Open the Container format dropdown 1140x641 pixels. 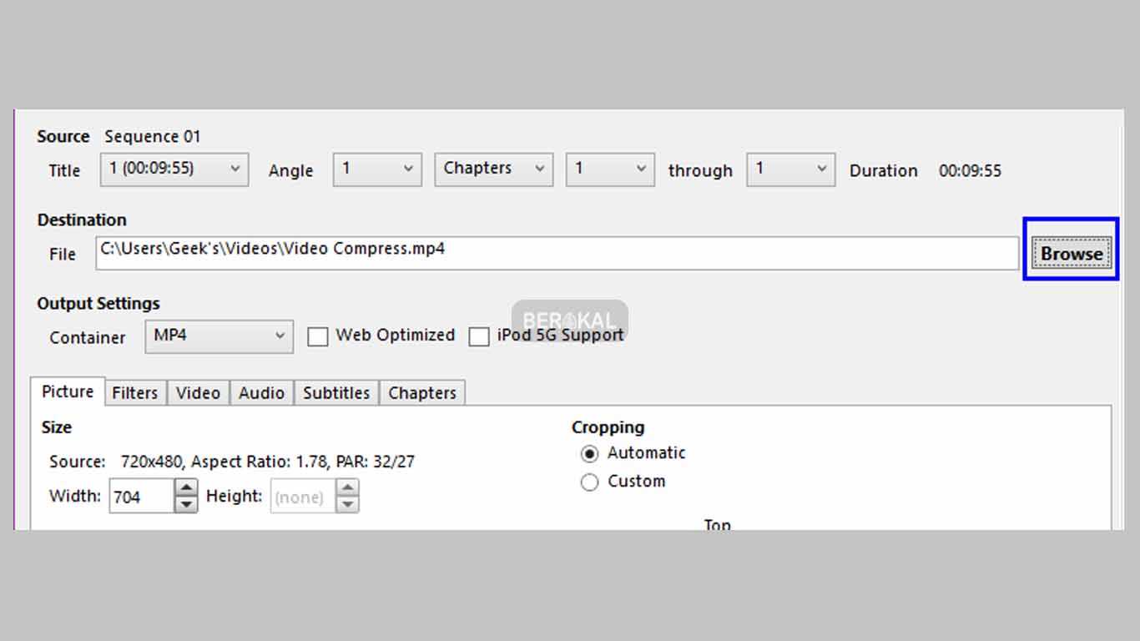pos(219,336)
